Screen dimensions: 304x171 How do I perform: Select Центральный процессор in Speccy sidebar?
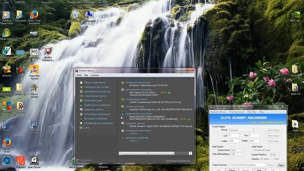(x=97, y=92)
